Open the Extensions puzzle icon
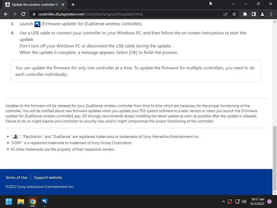The image size is (277, 208). click(245, 14)
